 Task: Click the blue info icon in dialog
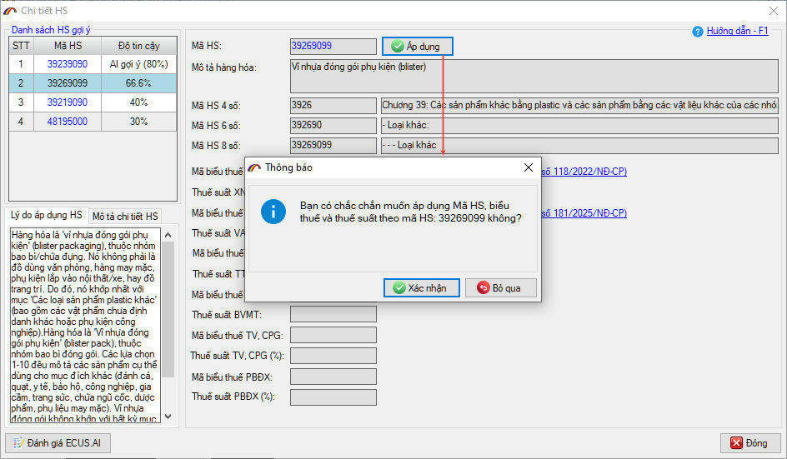(273, 211)
